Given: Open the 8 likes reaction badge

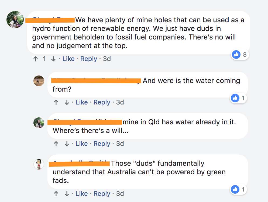Looking at the screenshot, I should 240,55.
